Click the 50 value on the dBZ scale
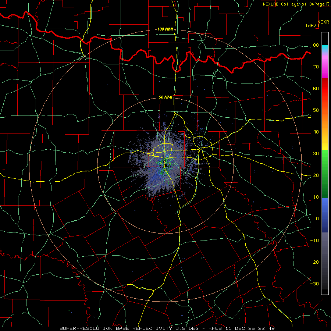Viewport: 331px width, 331px height. tap(316, 110)
